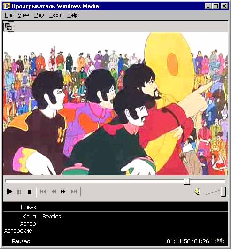Click the elapsed time display 01:11:56
231x249 pixels.
(x=178, y=241)
